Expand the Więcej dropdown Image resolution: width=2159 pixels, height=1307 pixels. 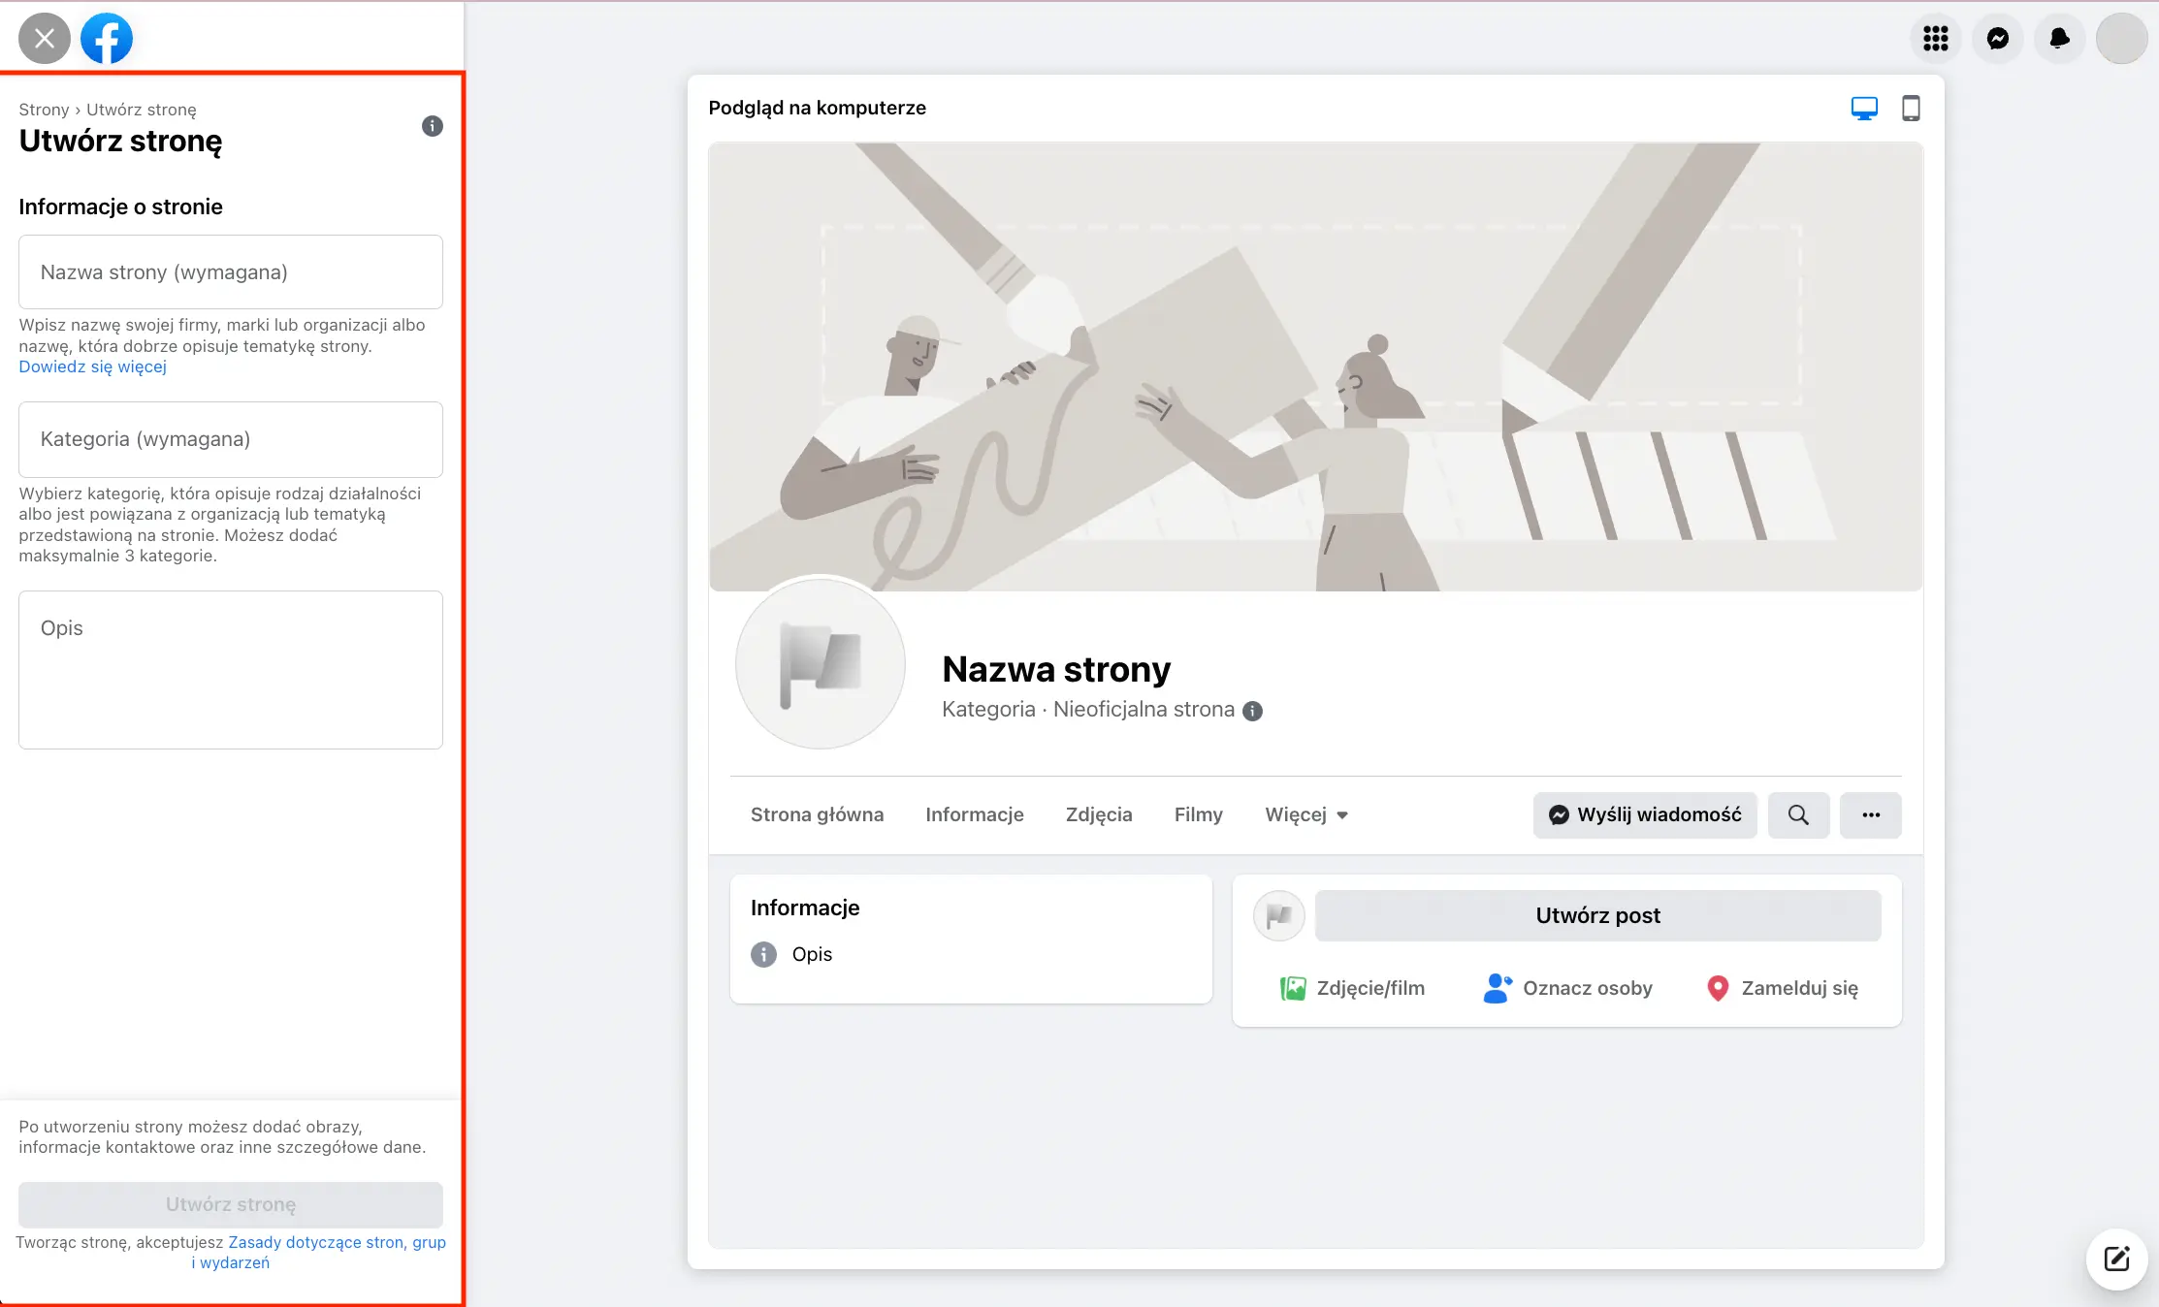pyautogui.click(x=1305, y=815)
